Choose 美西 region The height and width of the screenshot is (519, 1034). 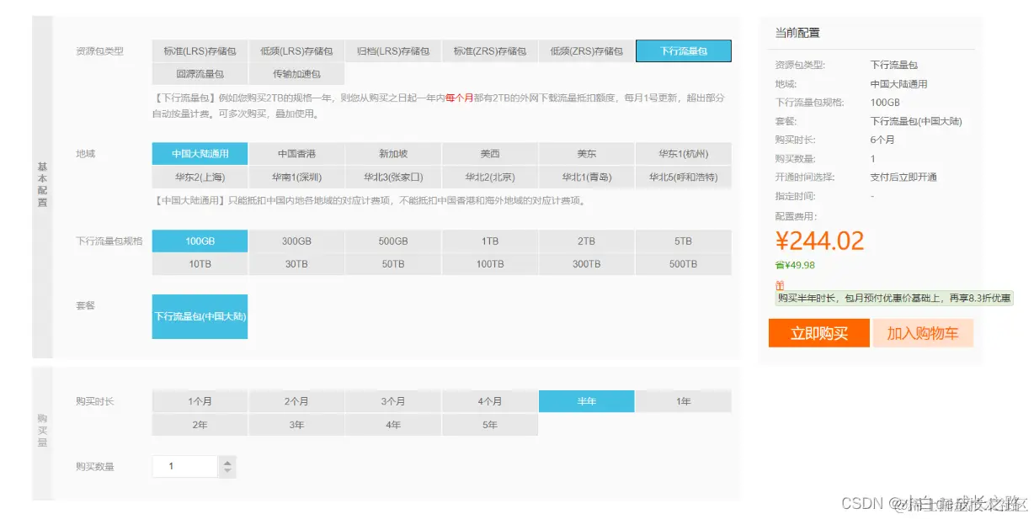pos(490,154)
